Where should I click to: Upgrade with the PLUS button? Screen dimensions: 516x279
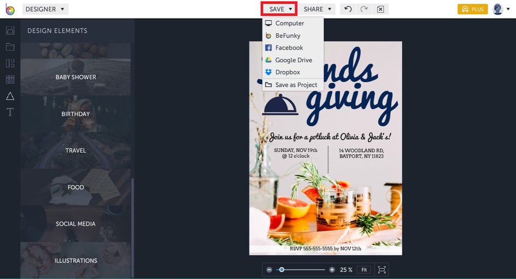point(473,9)
